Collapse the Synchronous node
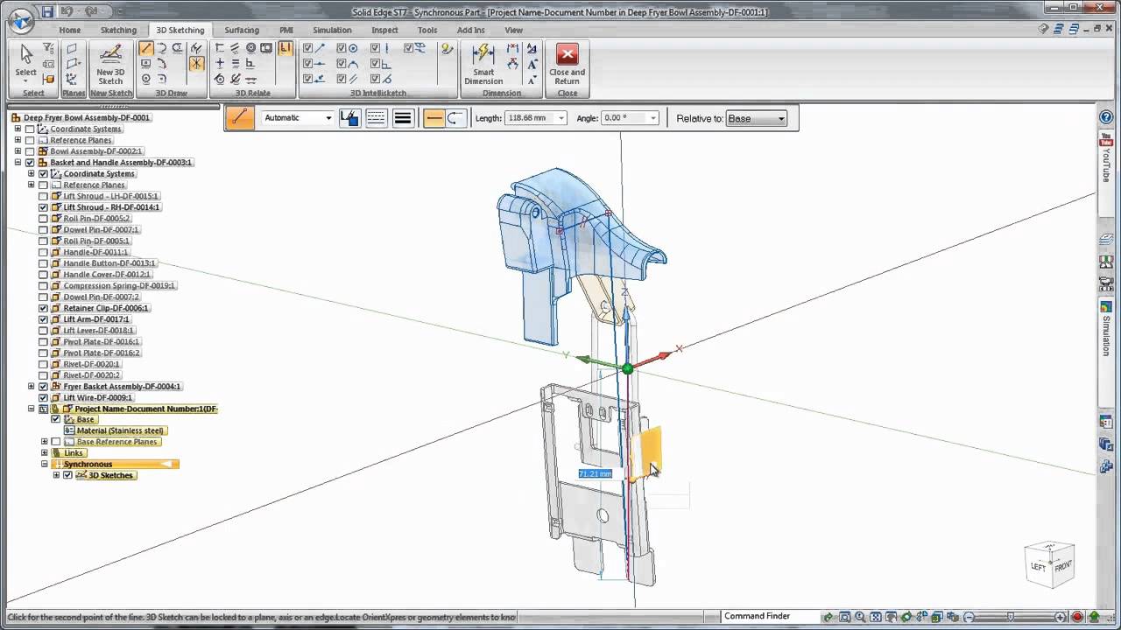 44,464
